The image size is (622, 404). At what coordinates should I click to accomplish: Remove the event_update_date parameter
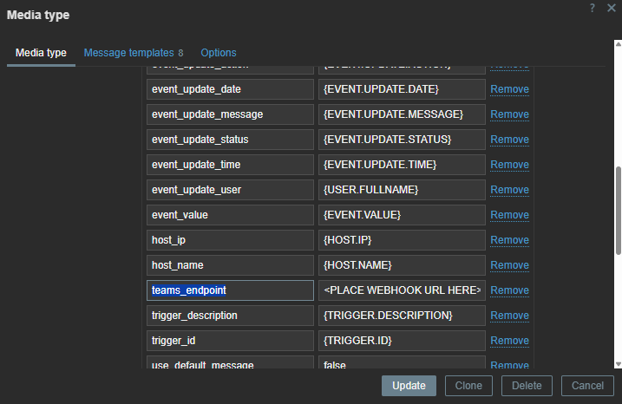tap(509, 89)
